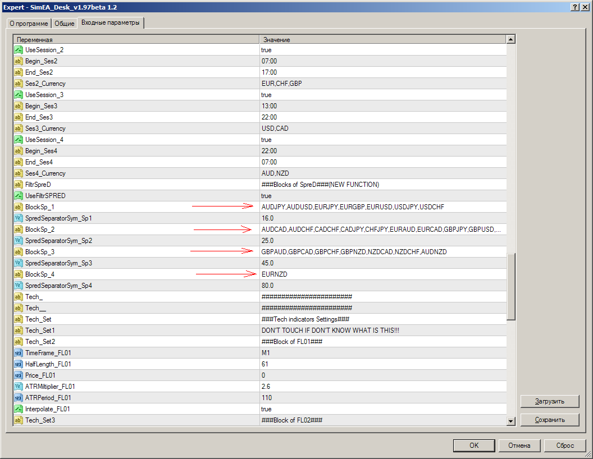593x459 pixels.
Task: Select the Tech_Set1 variable name
Action: point(40,331)
